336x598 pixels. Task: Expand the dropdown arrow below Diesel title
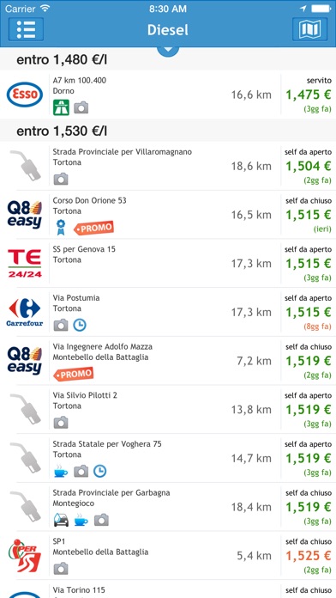(x=168, y=50)
